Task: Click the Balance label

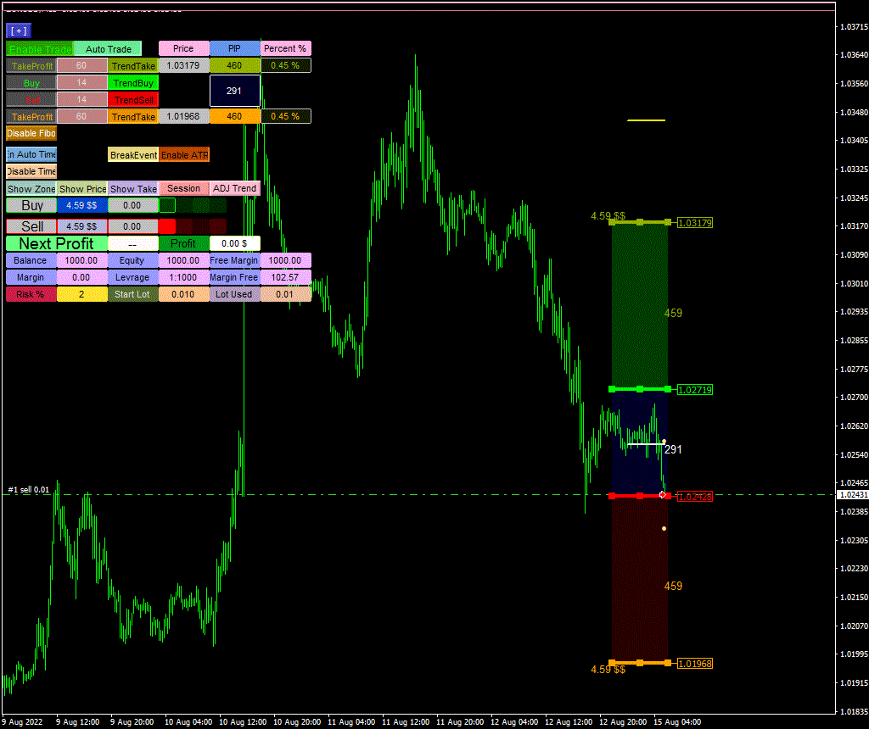Action: tap(31, 261)
